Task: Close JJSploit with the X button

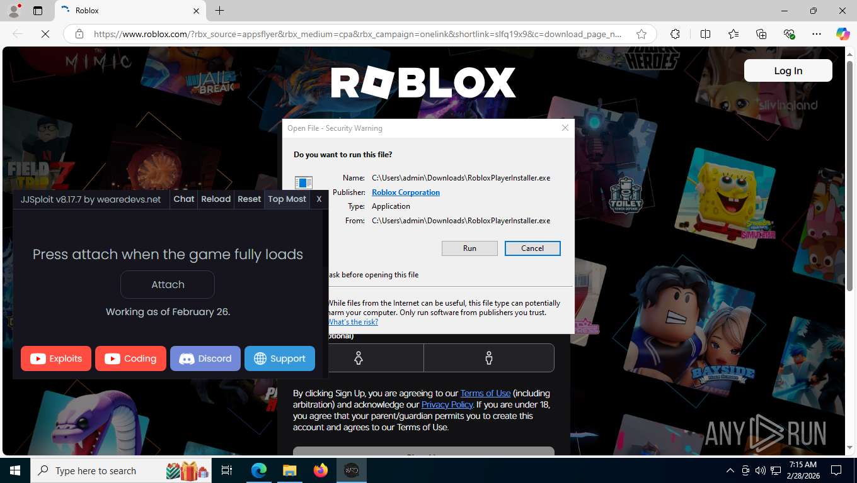Action: coord(319,199)
